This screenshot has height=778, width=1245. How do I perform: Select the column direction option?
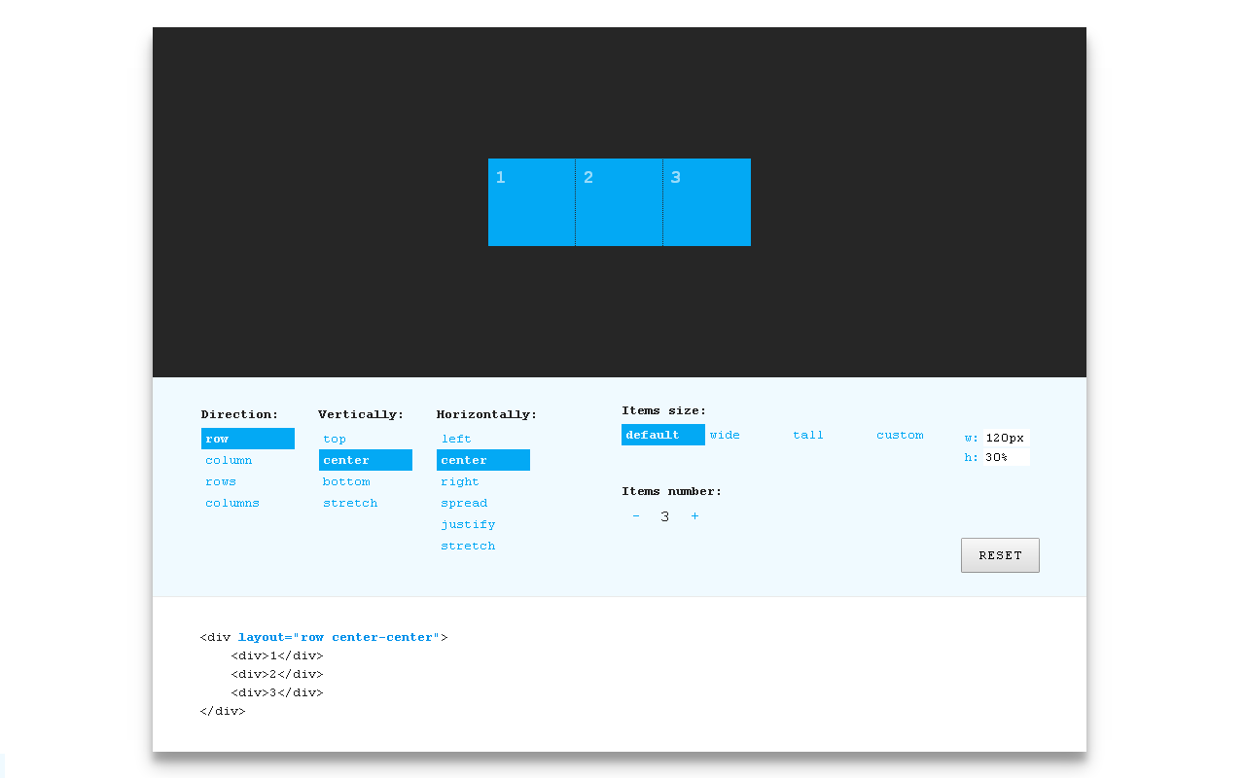click(229, 460)
